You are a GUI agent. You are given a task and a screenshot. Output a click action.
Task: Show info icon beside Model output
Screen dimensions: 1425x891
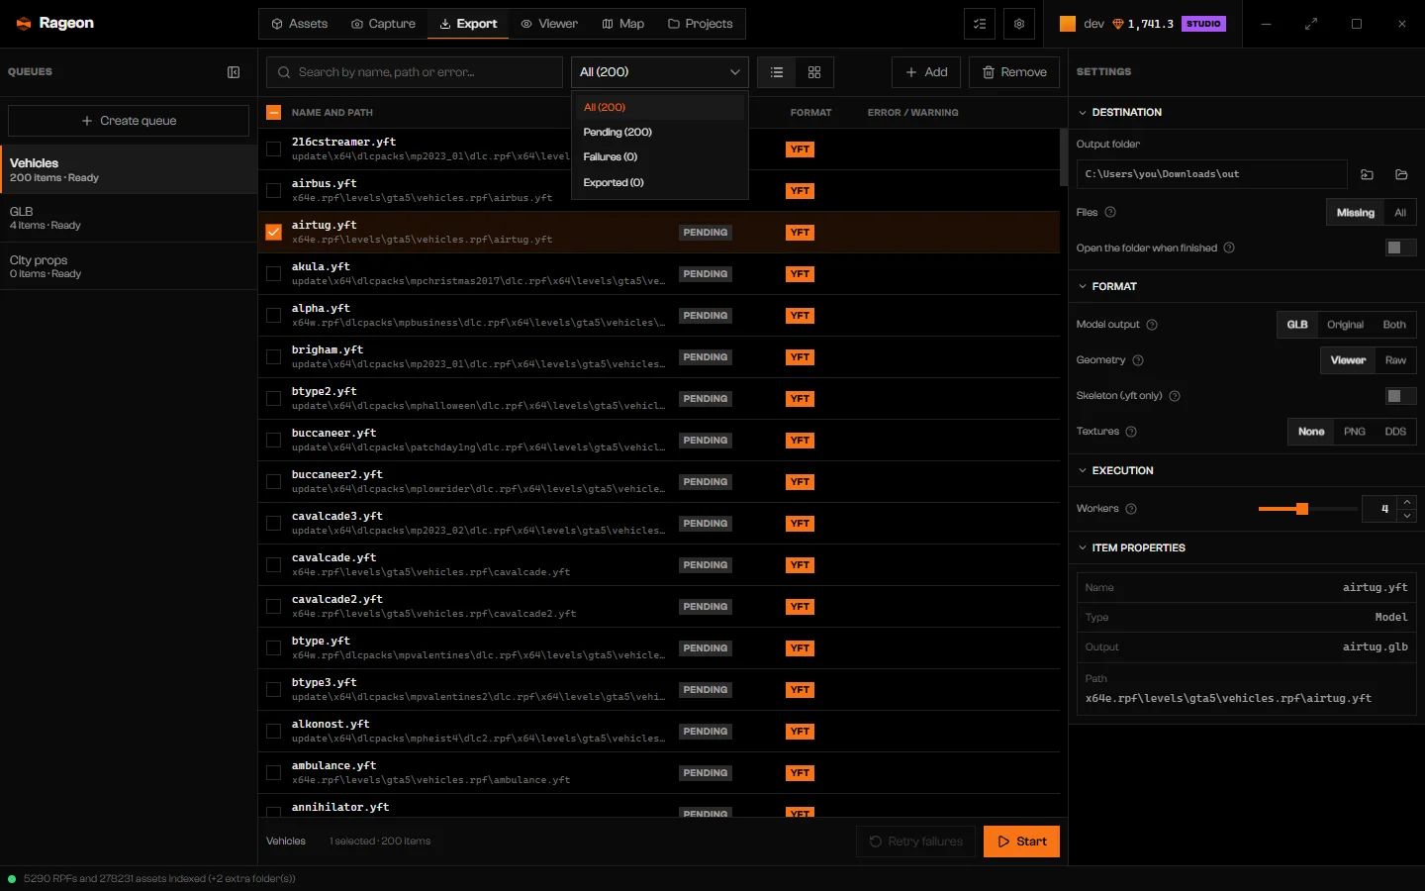click(x=1152, y=325)
